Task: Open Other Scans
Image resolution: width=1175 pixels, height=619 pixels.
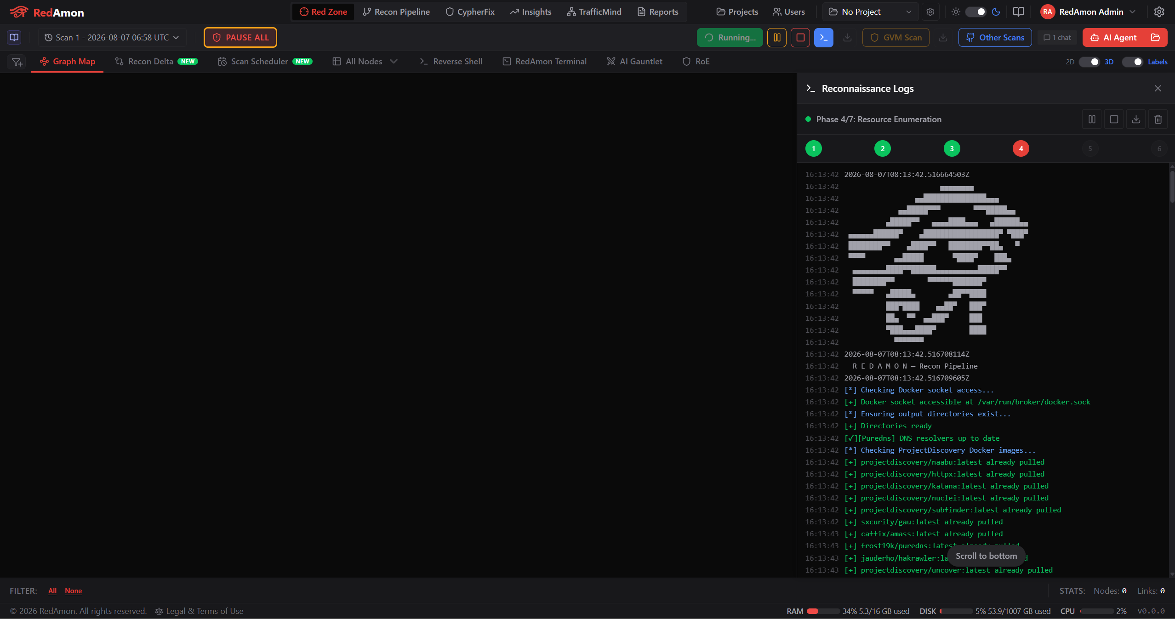Action: pyautogui.click(x=995, y=38)
